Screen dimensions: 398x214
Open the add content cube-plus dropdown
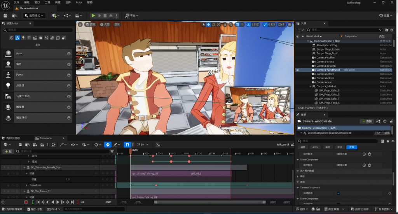(x=56, y=16)
